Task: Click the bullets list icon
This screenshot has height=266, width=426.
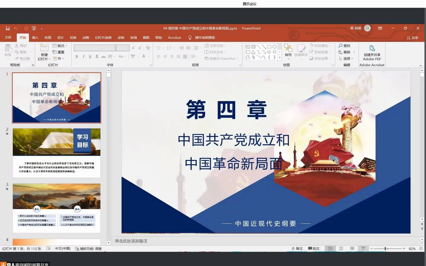Action: [x=158, y=48]
